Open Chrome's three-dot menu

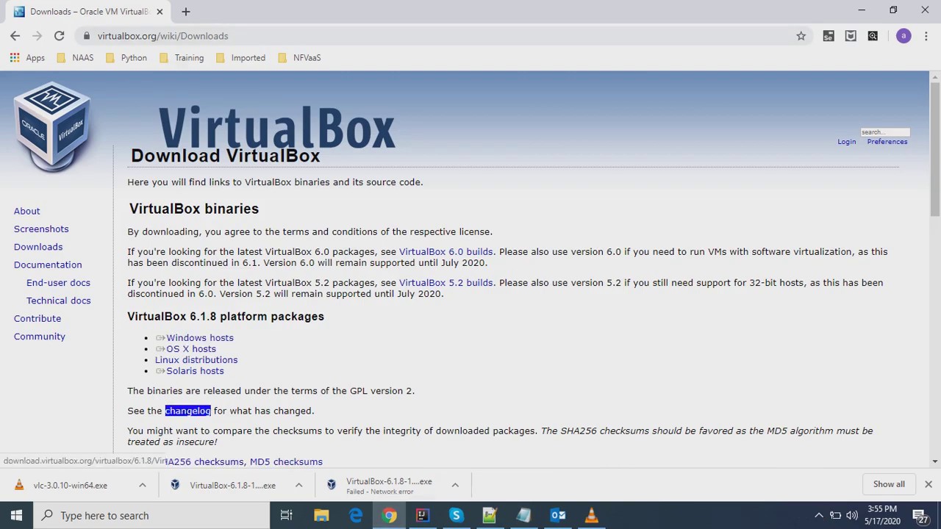(926, 35)
